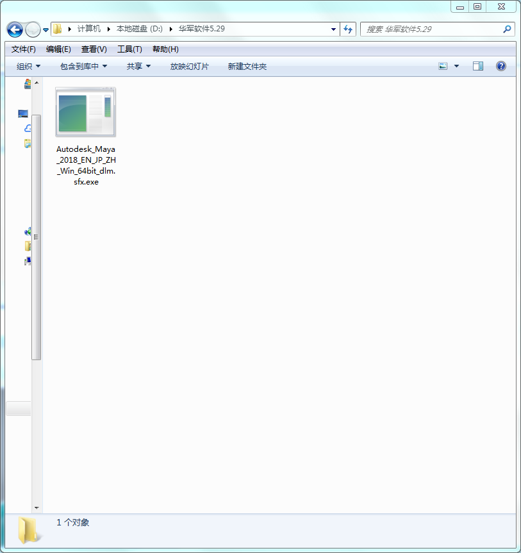Viewport: 521px width, 553px height.
Task: Open the 文件(F) menu
Action: click(x=23, y=49)
